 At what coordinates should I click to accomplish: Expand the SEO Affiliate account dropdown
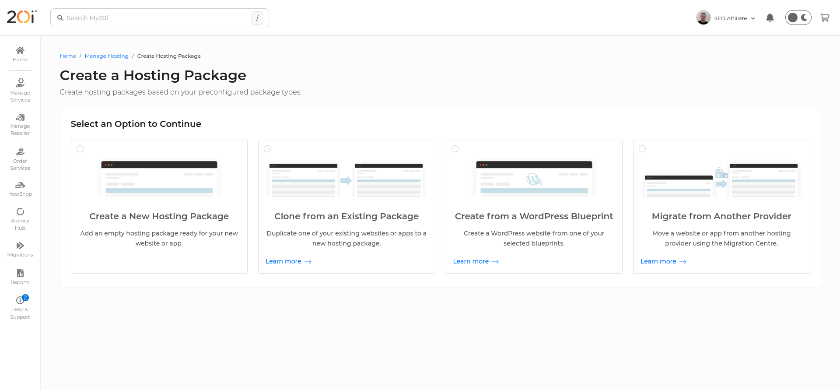[735, 18]
